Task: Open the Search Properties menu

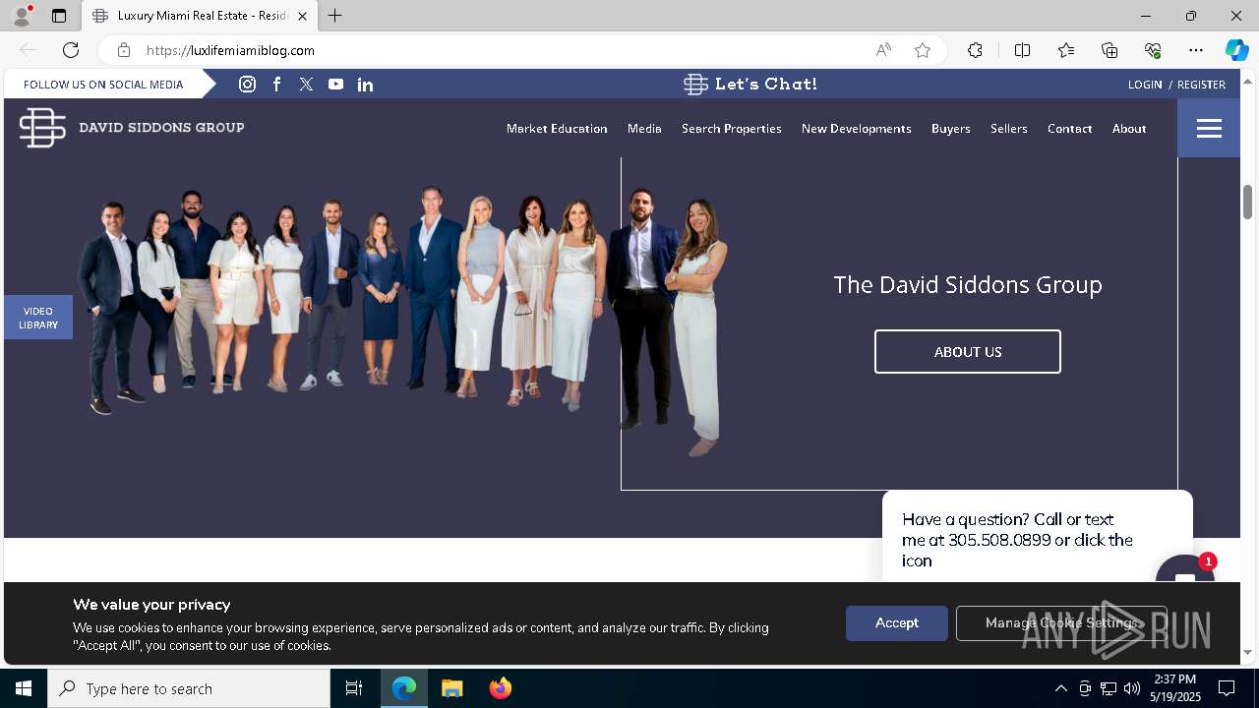Action: point(732,129)
